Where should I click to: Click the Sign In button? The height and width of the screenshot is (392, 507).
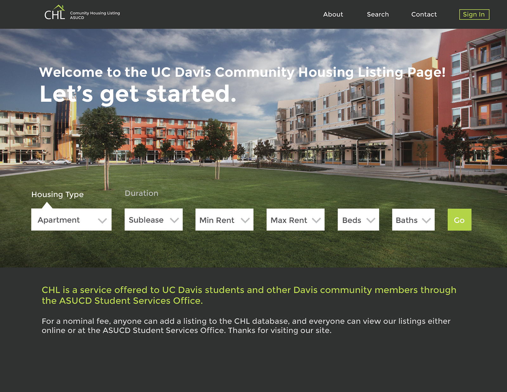(474, 14)
